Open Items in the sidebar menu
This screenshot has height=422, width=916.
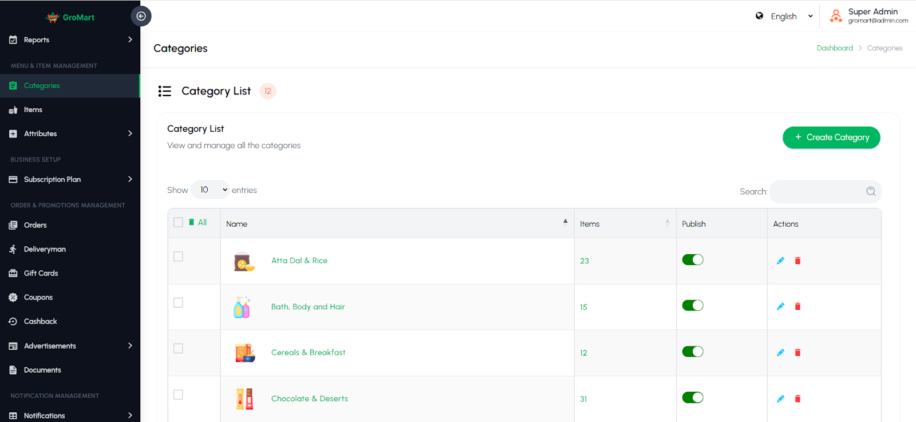[33, 110]
